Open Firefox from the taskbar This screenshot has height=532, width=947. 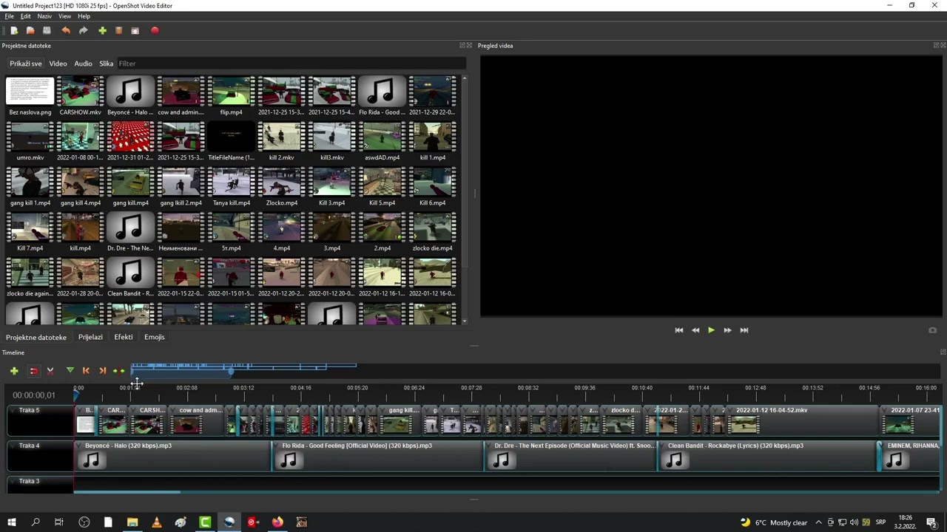tap(277, 522)
